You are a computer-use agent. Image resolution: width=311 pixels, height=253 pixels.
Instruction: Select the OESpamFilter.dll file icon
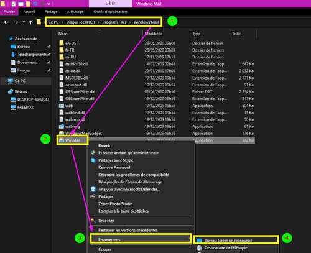coord(62,99)
